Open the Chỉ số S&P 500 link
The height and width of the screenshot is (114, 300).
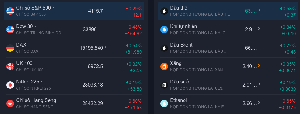[x=34, y=8]
